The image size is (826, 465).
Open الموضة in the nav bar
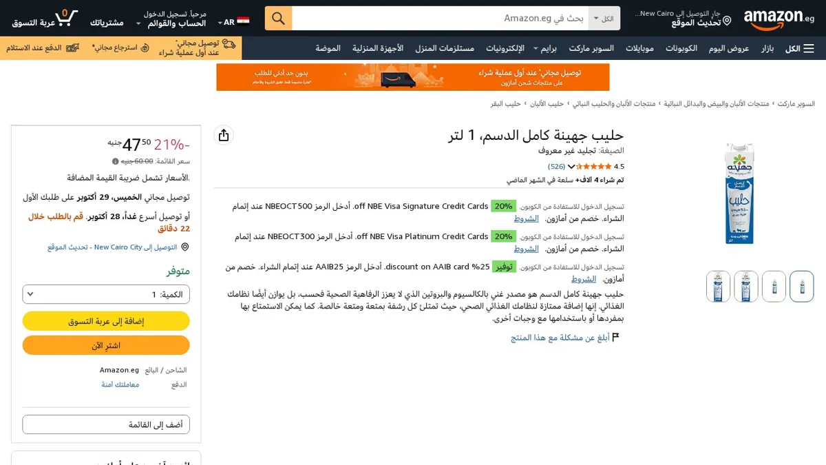click(x=328, y=48)
